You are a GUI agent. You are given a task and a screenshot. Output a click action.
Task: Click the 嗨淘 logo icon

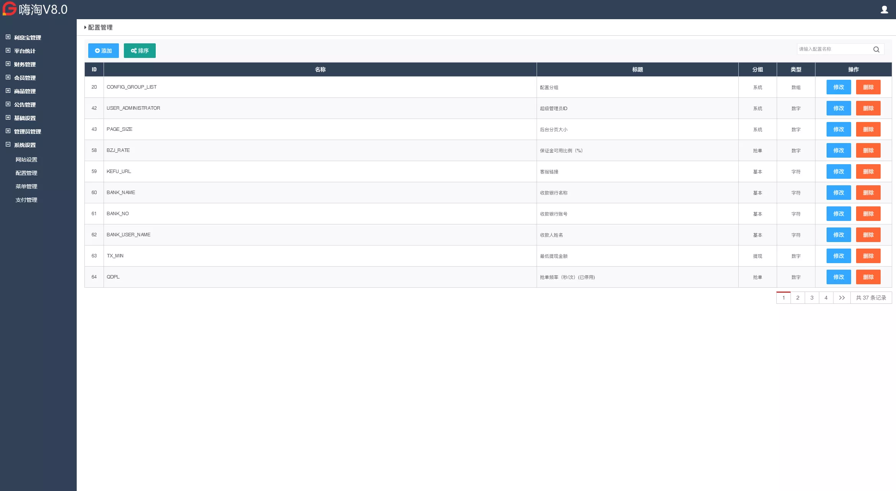10,9
